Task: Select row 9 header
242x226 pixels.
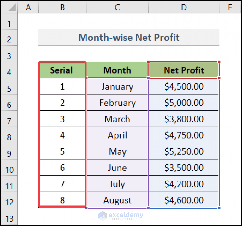Action: point(9,153)
